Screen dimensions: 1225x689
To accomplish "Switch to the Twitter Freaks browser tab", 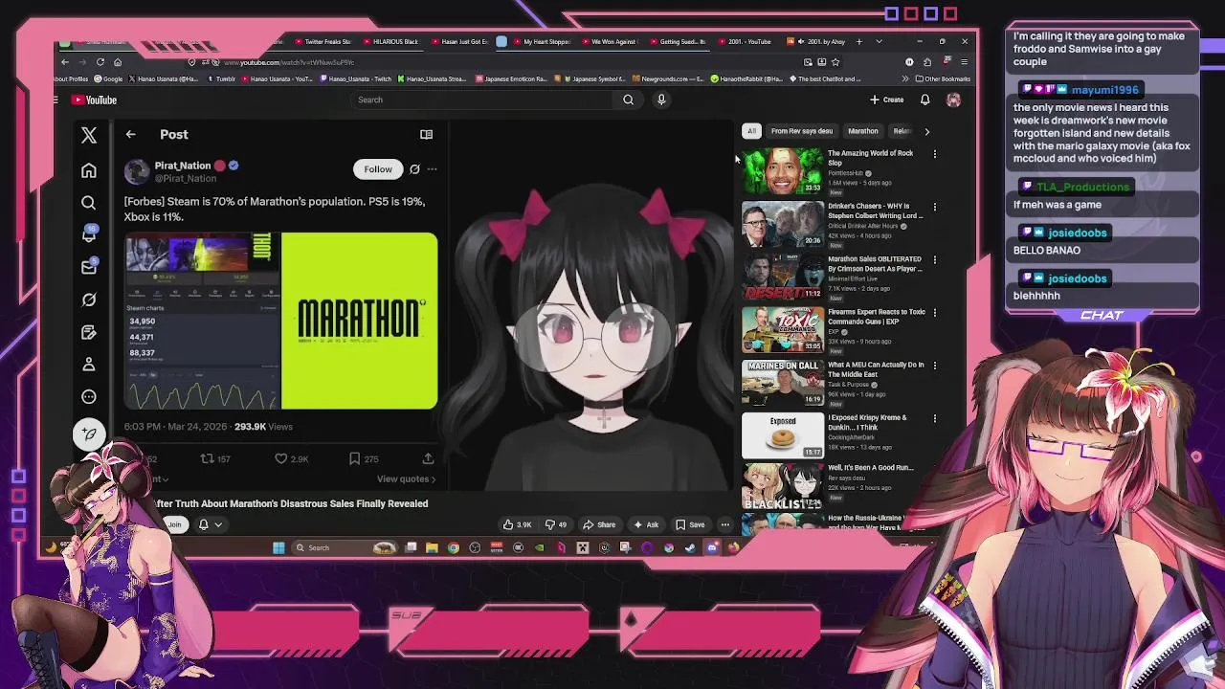I will pos(323,41).
